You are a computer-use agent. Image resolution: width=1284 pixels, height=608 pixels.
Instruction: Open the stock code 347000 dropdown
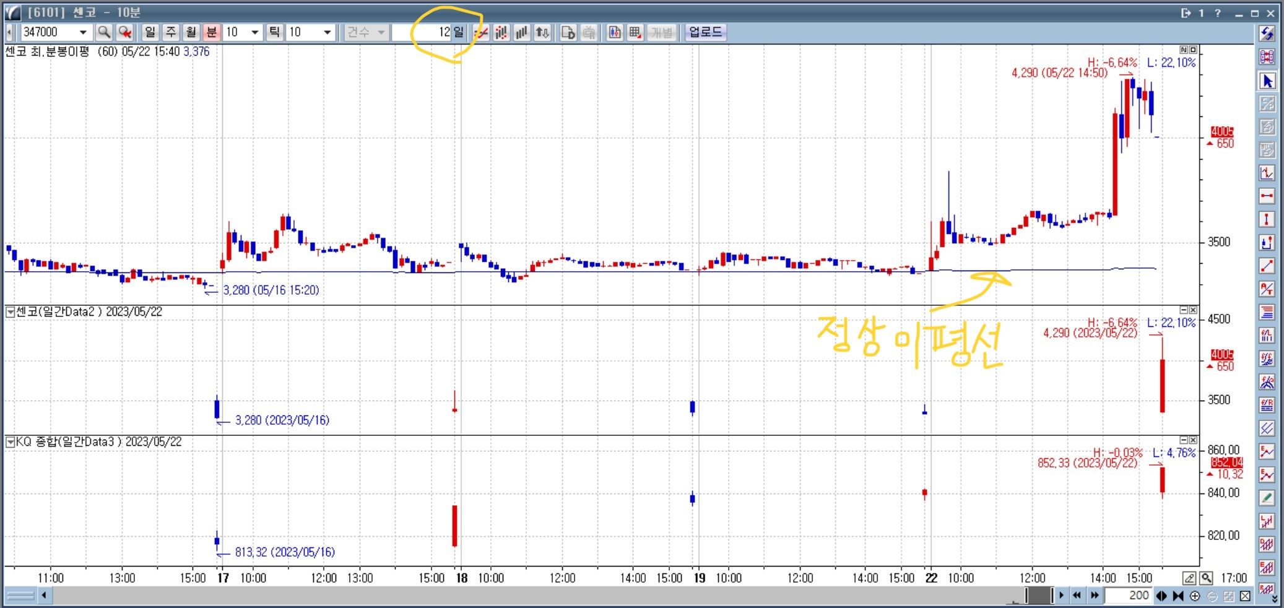tap(83, 32)
